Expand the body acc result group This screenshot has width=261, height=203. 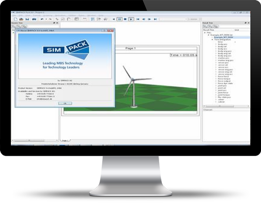[216, 49]
